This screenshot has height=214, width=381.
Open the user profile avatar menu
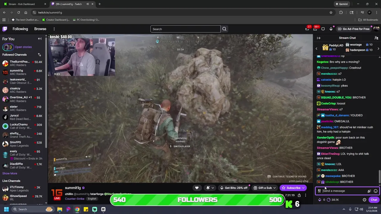coord(376,29)
